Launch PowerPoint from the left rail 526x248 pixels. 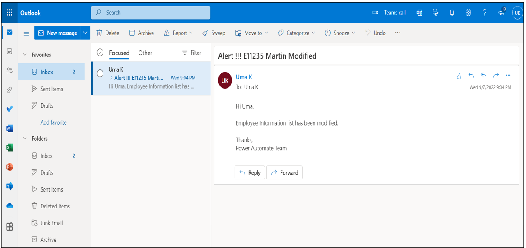tap(10, 167)
